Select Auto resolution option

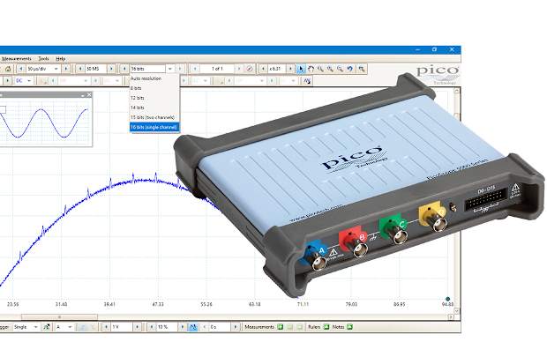point(154,78)
